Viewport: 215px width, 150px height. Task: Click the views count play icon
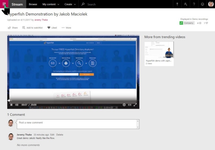point(200,23)
